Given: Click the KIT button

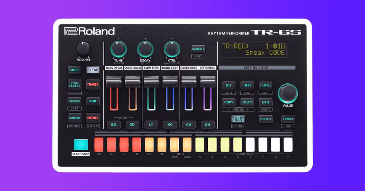Looking at the screenshot, I should point(229,85).
